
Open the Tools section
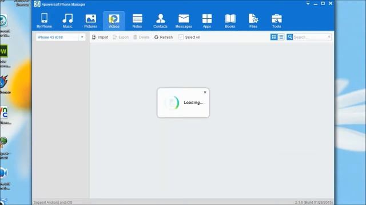tap(277, 20)
